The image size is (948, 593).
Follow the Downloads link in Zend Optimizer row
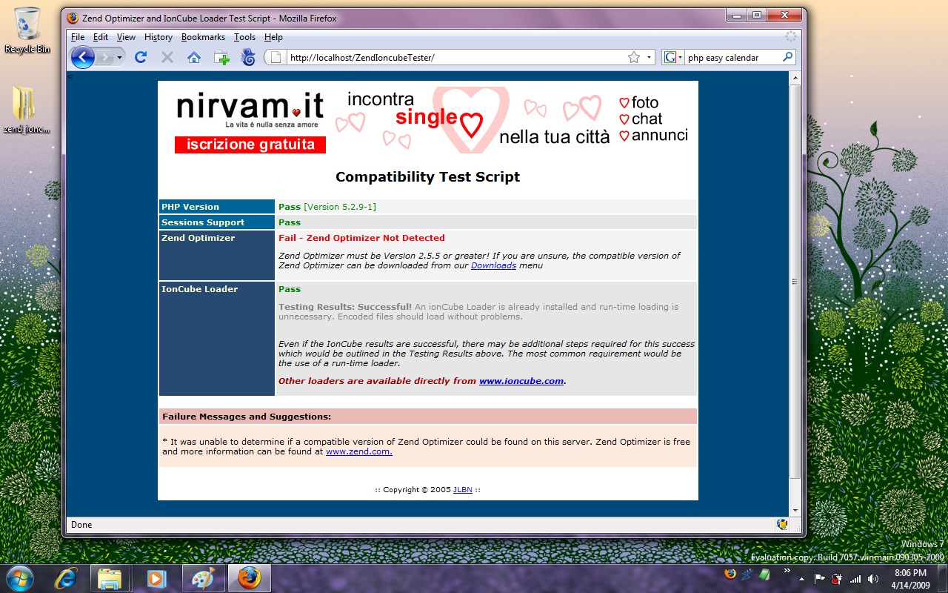[493, 265]
